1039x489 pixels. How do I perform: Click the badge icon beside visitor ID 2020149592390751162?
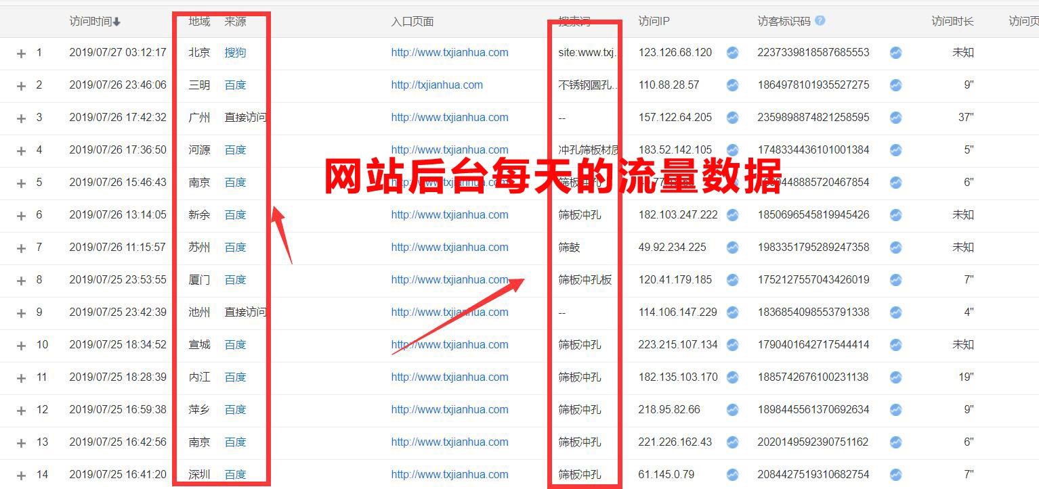coord(895,442)
